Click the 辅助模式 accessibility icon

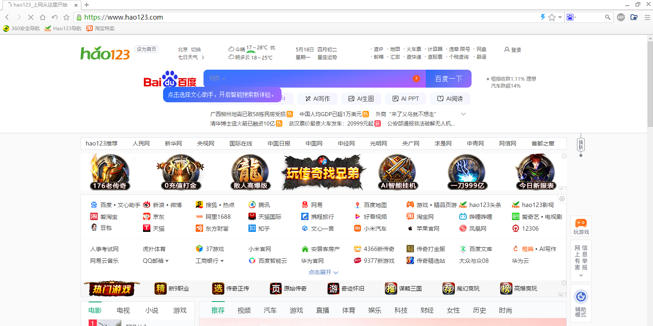click(x=581, y=303)
